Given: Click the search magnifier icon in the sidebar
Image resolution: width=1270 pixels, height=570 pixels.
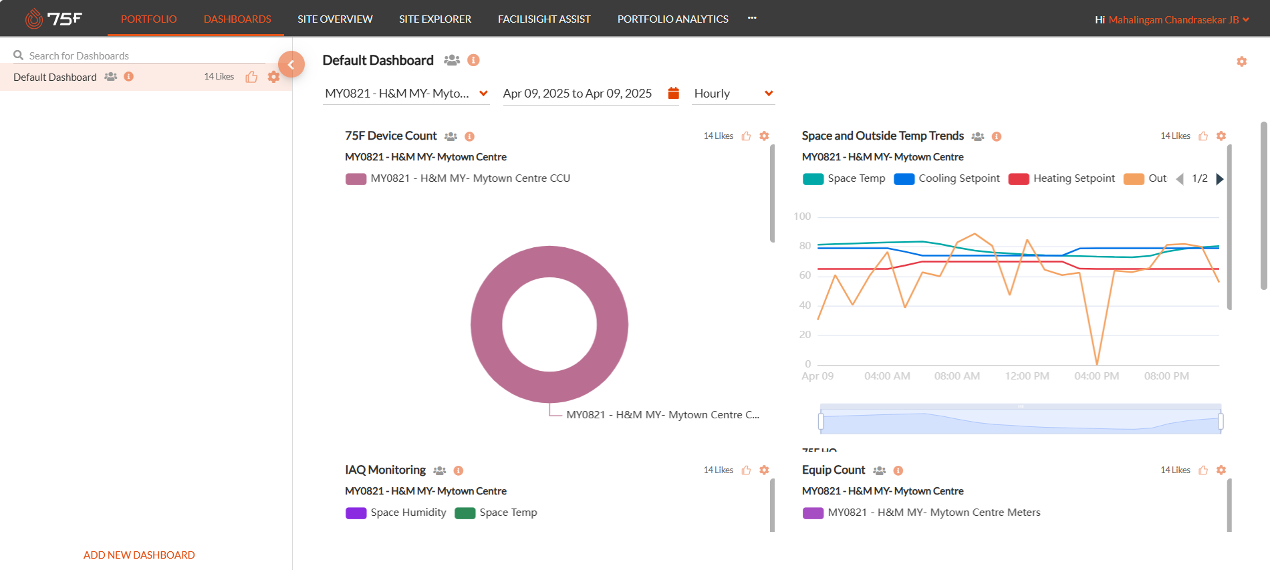Looking at the screenshot, I should pyautogui.click(x=19, y=55).
